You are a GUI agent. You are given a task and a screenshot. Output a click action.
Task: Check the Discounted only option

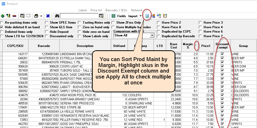tap(46, 36)
